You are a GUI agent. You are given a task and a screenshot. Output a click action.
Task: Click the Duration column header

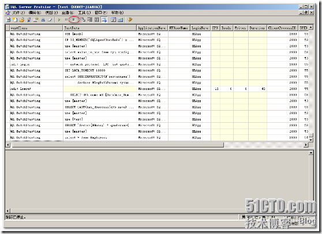[x=257, y=28]
